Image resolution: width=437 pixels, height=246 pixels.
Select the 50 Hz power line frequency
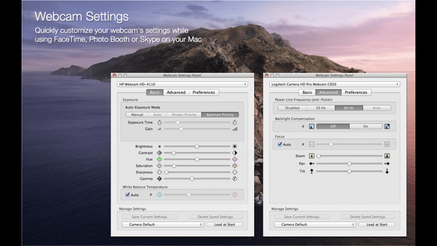click(320, 108)
